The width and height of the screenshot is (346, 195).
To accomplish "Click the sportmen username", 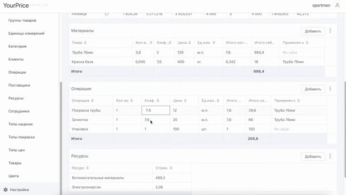I will tap(321, 5).
